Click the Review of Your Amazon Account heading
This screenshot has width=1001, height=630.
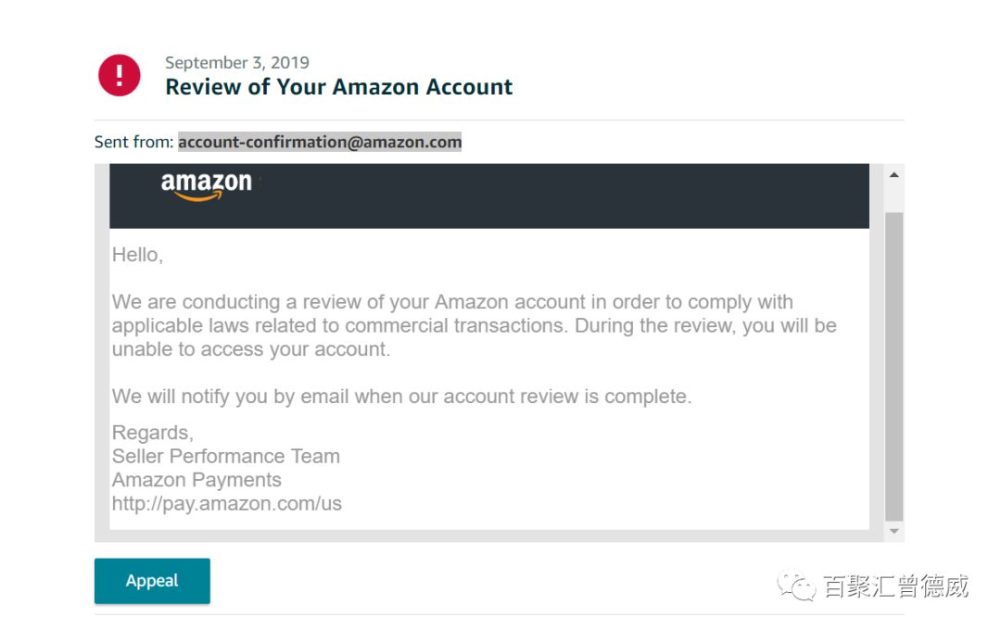pos(339,87)
